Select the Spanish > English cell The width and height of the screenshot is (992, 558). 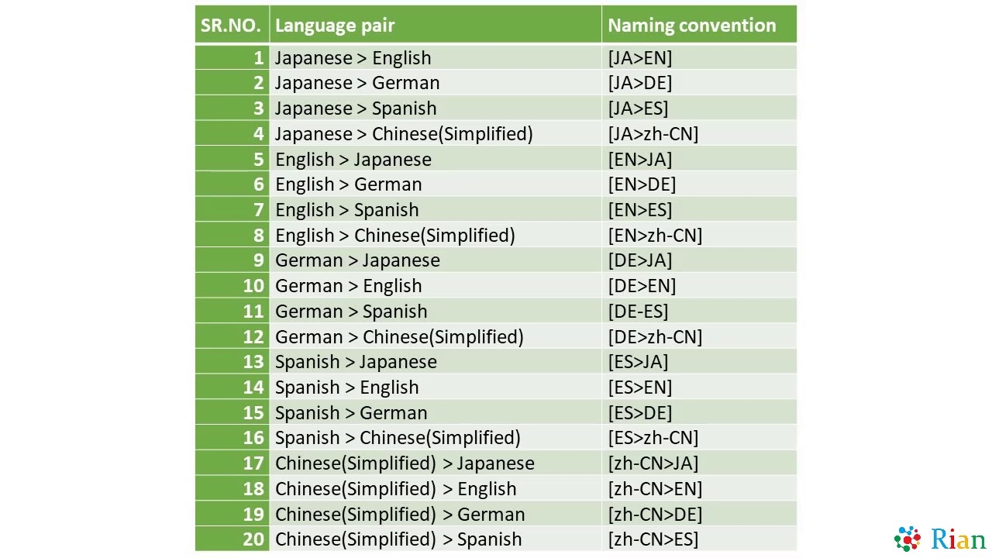click(346, 387)
